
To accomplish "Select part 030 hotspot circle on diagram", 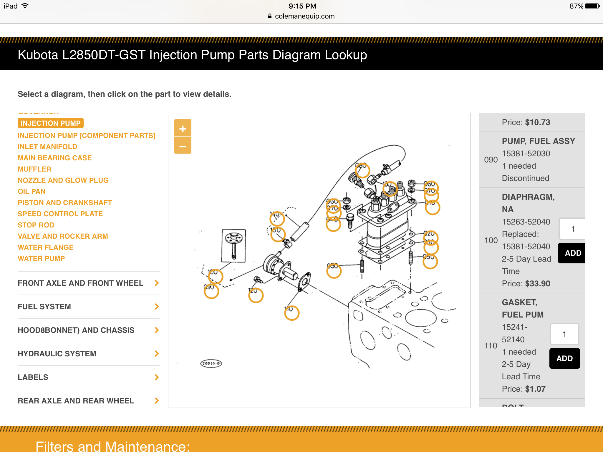I will coord(431,247).
